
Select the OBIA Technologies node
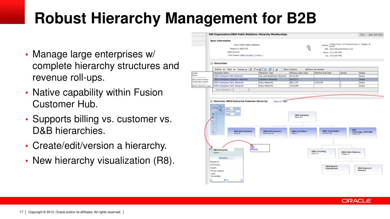pos(333,133)
